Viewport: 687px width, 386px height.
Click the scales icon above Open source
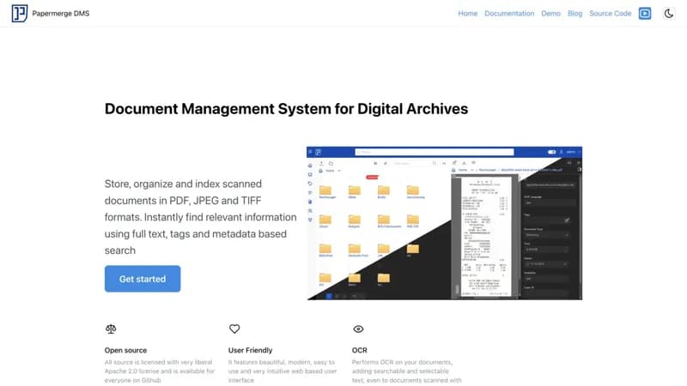tap(111, 329)
